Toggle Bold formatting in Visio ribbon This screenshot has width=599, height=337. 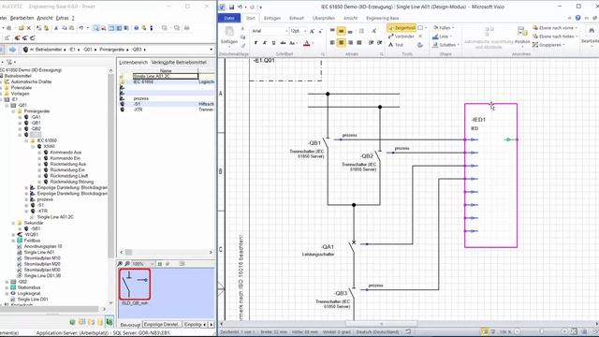pos(256,43)
